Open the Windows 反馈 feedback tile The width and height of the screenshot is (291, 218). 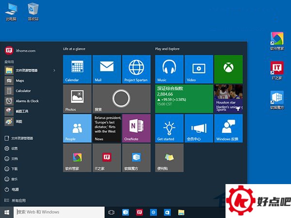pos(228,128)
